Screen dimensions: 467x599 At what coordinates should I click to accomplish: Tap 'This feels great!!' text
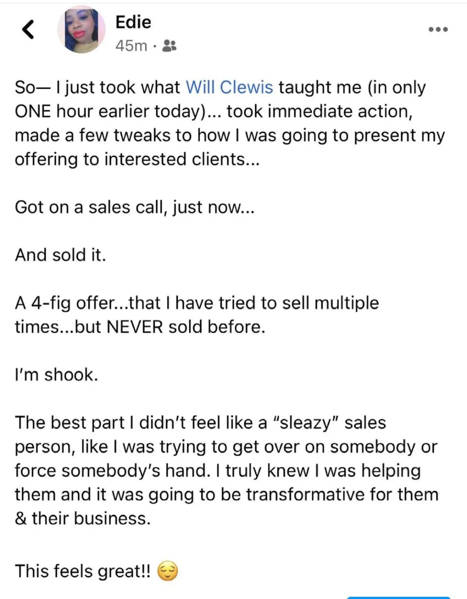(83, 571)
